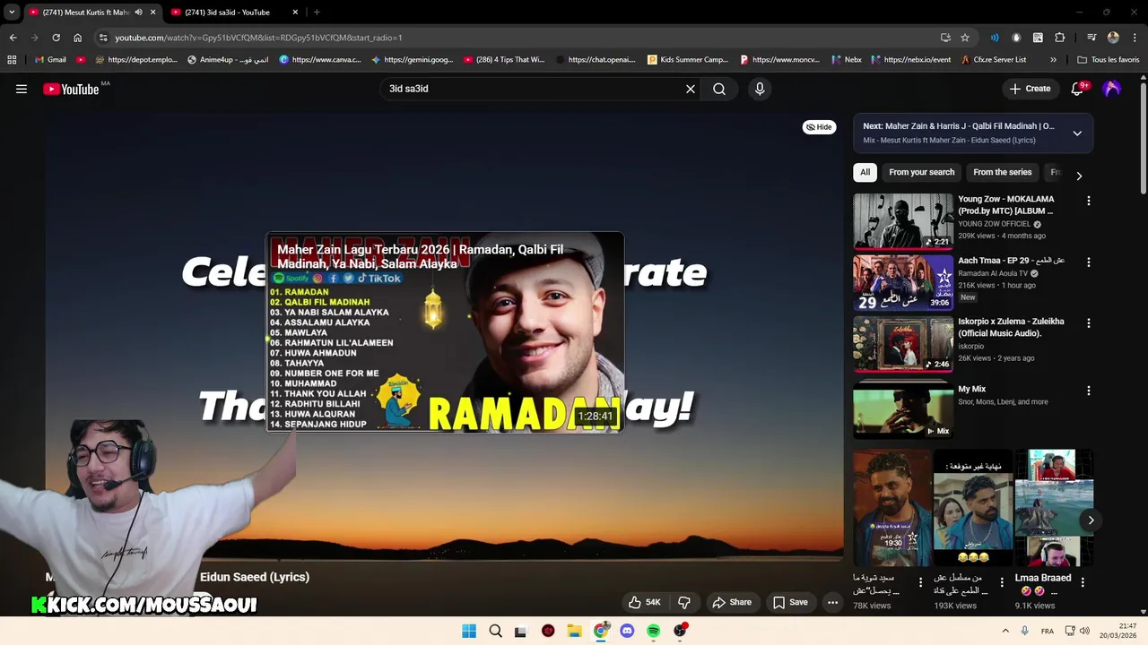Open the Aach Tmaa EP 29 thumbnail
Screen dimensions: 1148x645
click(x=903, y=282)
